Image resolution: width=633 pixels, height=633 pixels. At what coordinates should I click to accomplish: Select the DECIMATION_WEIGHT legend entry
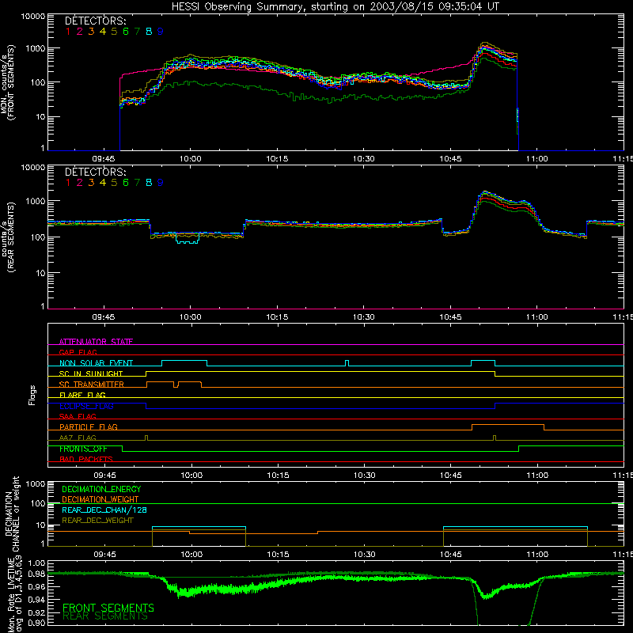[100, 499]
